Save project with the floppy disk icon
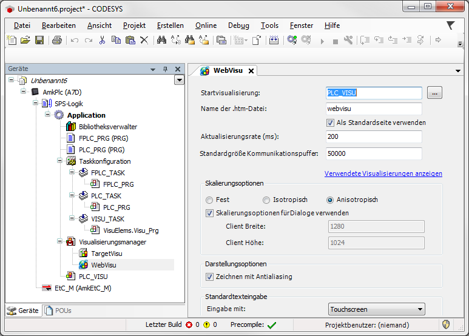 point(39,40)
